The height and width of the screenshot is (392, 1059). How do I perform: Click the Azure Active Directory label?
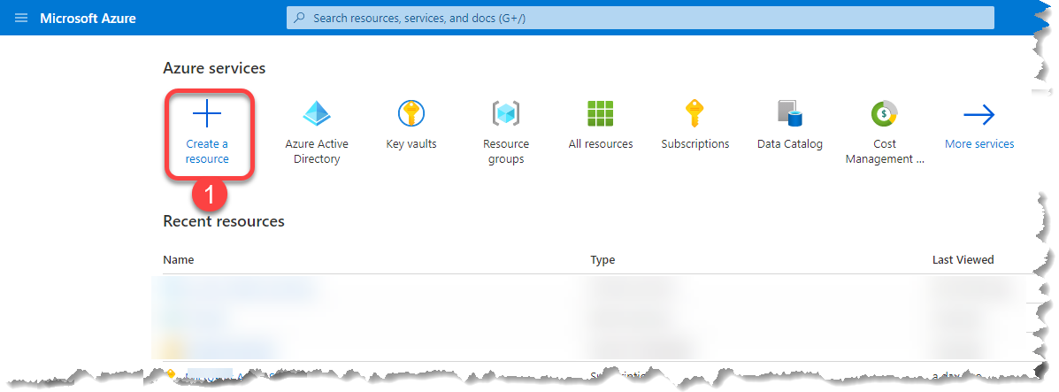[317, 151]
